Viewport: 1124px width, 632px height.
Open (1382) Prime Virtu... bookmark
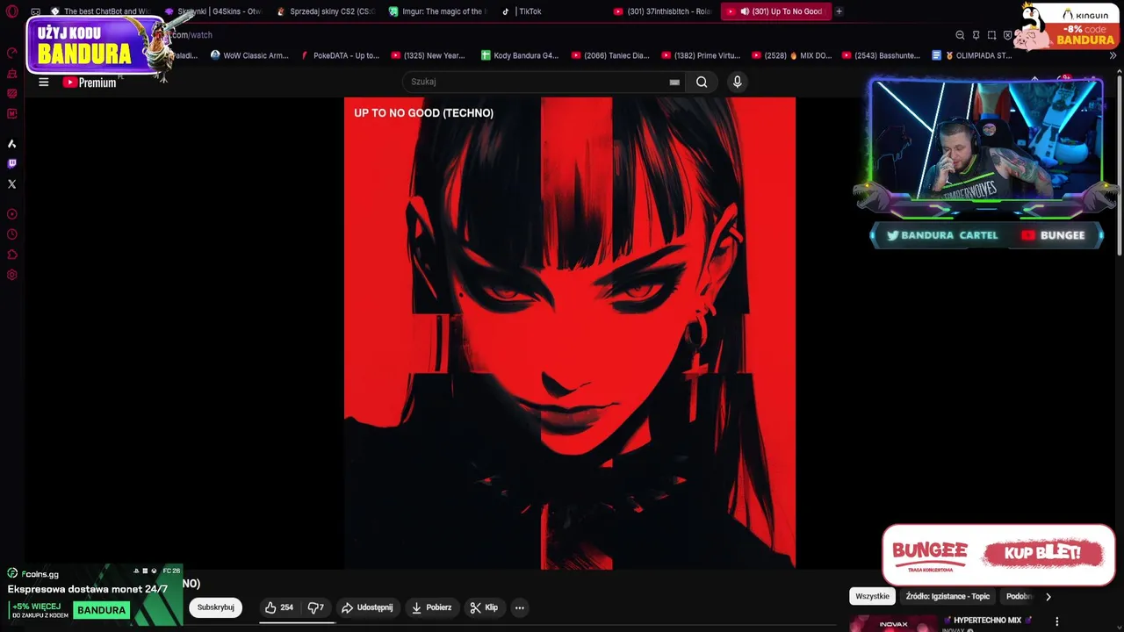pyautogui.click(x=701, y=55)
